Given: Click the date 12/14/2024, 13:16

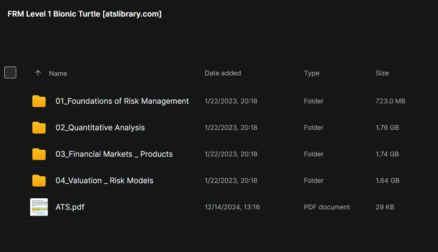Looking at the screenshot, I should pos(232,207).
